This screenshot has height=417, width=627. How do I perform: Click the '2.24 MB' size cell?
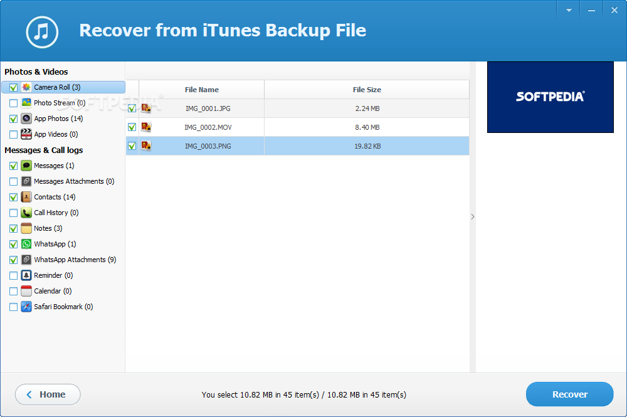coord(367,108)
